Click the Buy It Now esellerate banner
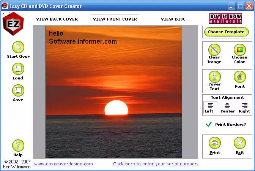 point(225,19)
